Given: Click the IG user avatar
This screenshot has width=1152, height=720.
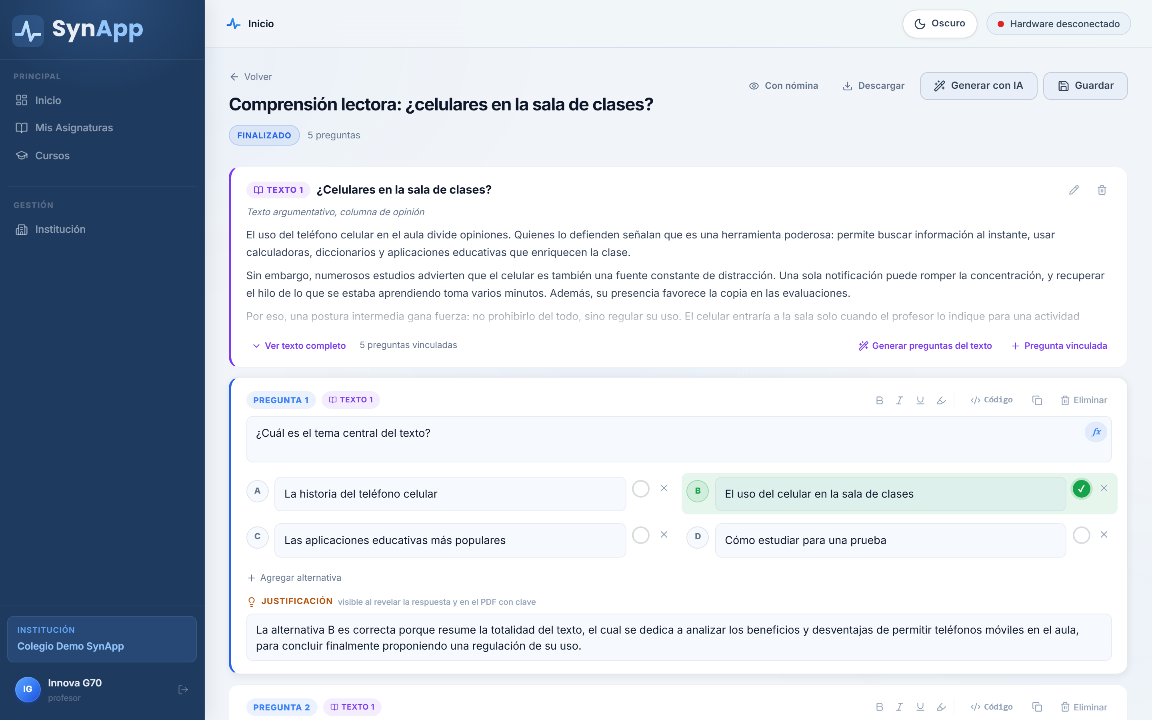Looking at the screenshot, I should click(x=28, y=690).
